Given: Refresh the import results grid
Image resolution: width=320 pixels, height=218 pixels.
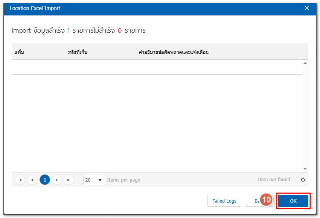Looking at the screenshot, I should pyautogui.click(x=303, y=180).
